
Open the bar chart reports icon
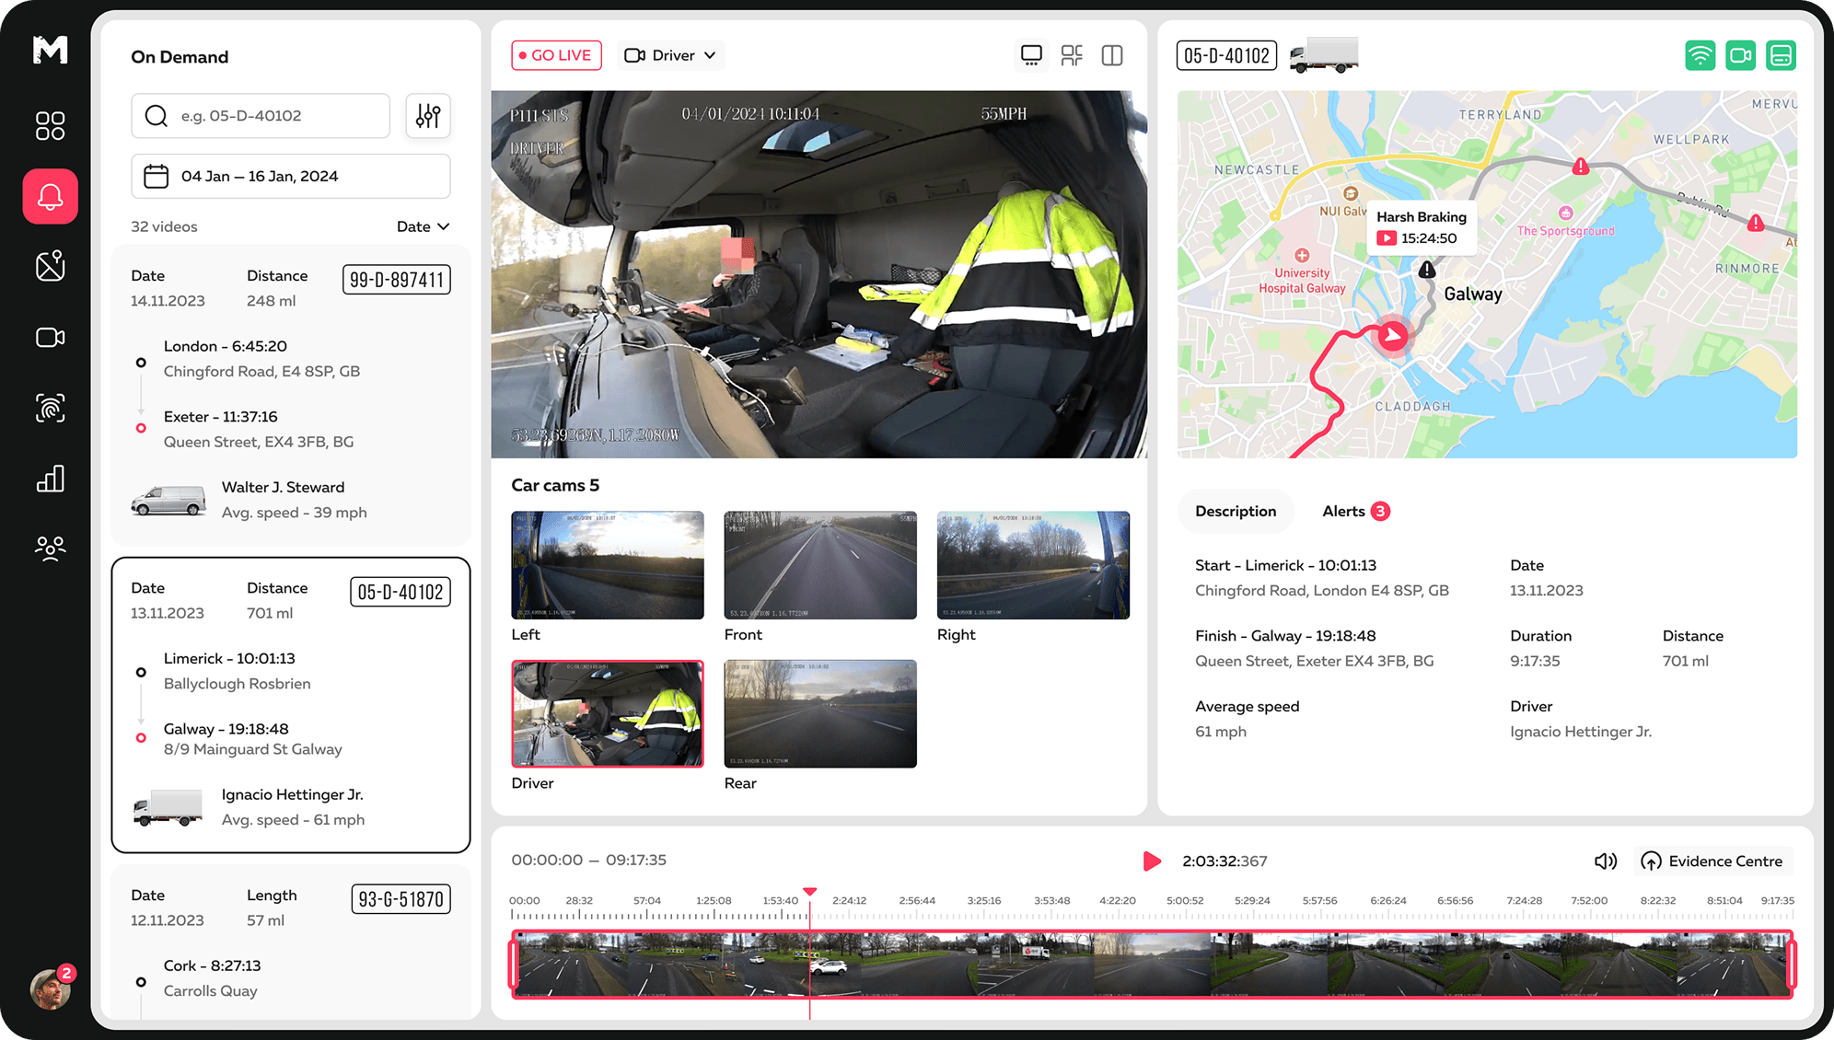coord(50,479)
